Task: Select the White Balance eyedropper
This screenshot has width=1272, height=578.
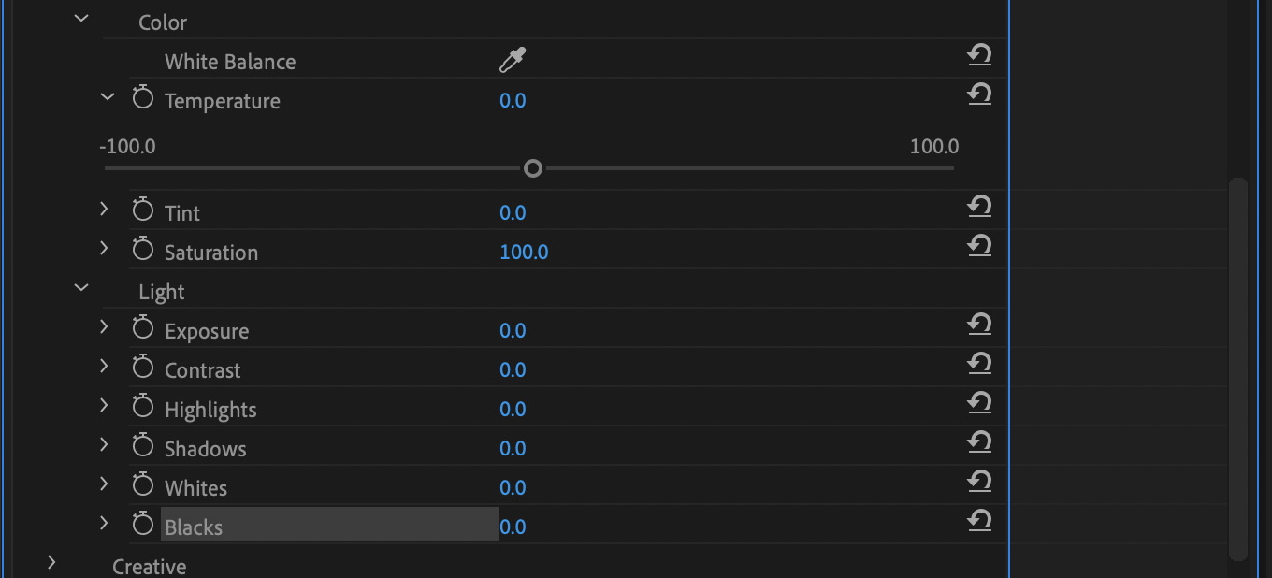Action: coord(512,61)
